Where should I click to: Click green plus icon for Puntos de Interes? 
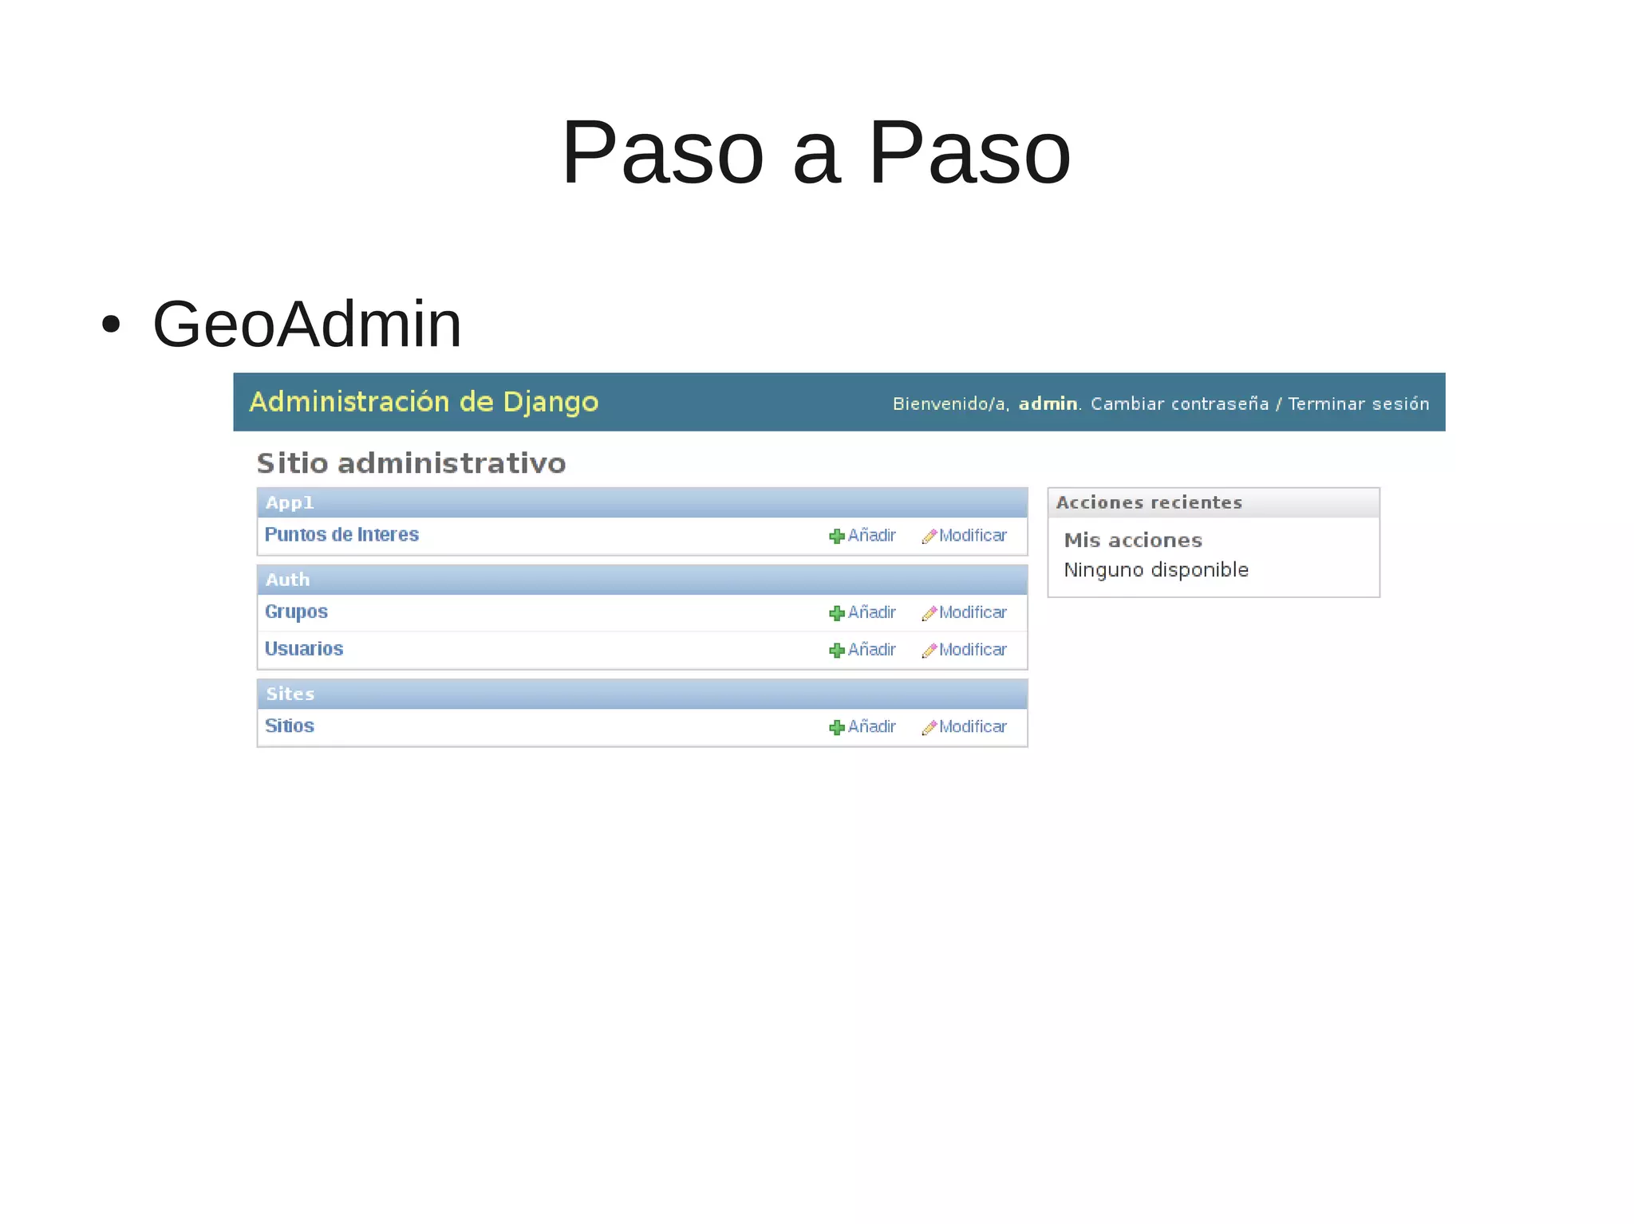pos(836,536)
